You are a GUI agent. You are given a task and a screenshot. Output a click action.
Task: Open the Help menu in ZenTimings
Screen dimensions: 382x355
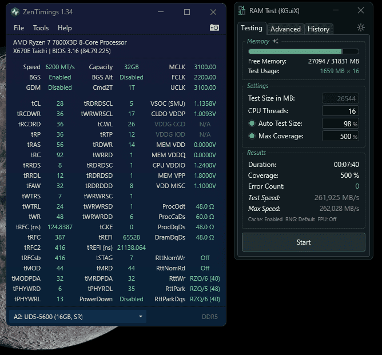point(65,28)
